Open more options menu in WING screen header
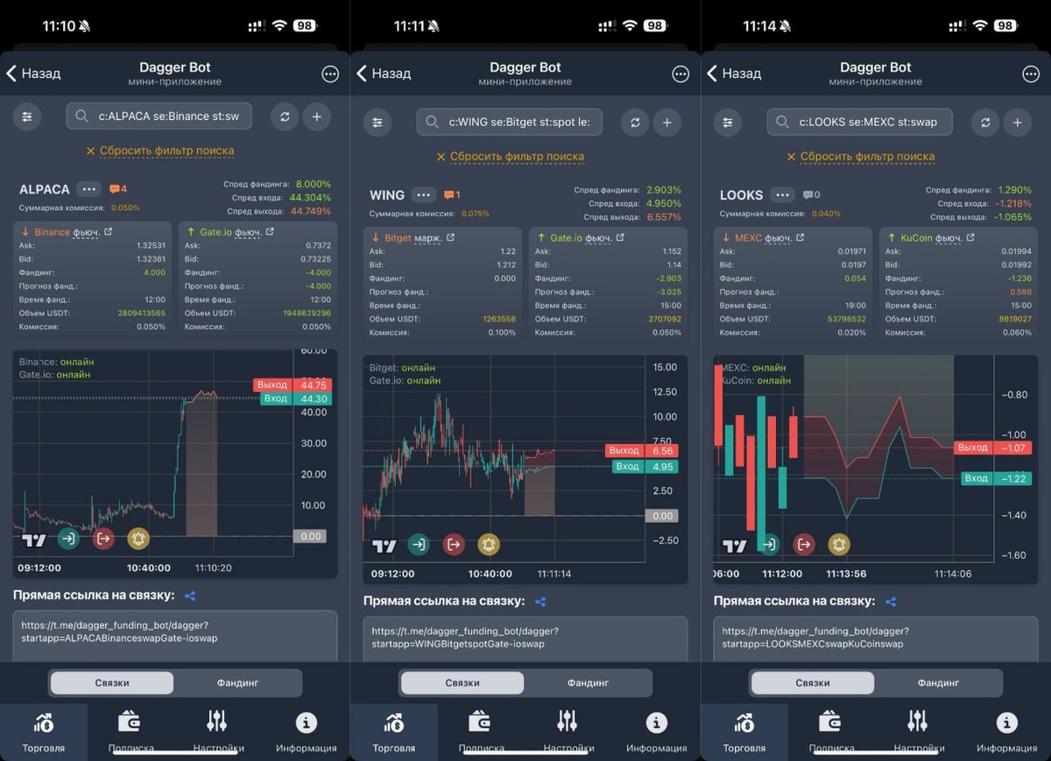 pyautogui.click(x=681, y=74)
